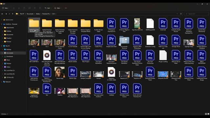
Task: Select the 'CC 1' video thumbnail
Action: point(34,43)
